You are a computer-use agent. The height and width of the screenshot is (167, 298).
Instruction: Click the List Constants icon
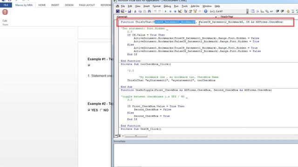coord(257,11)
